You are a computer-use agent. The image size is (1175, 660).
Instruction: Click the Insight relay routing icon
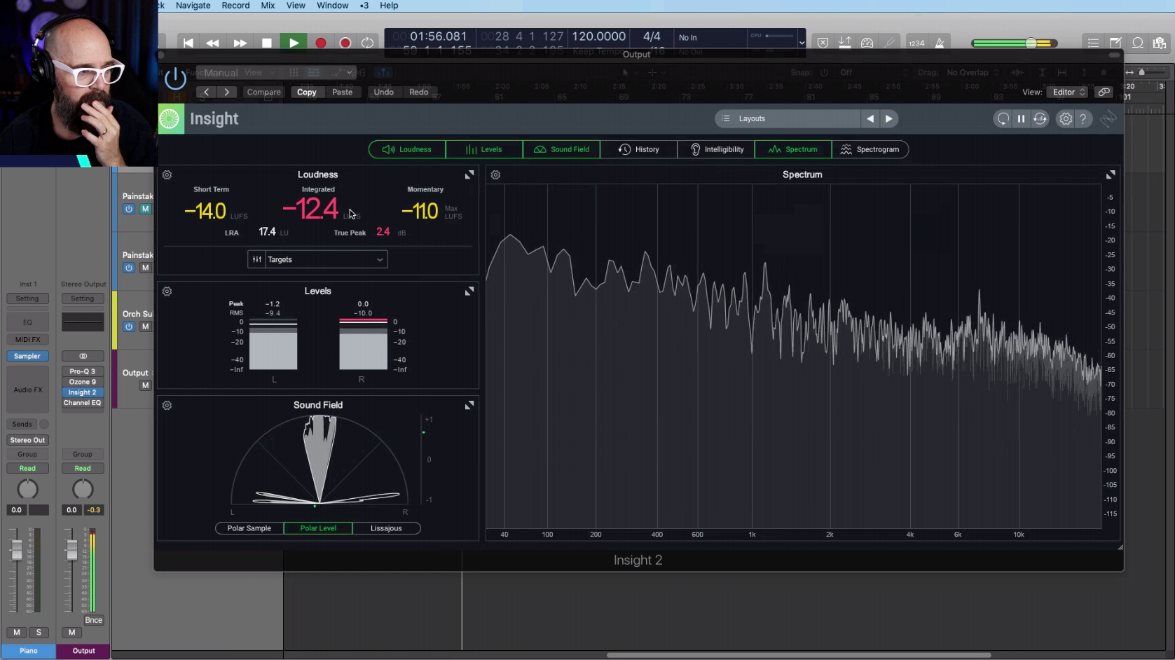pyautogui.click(x=1040, y=118)
